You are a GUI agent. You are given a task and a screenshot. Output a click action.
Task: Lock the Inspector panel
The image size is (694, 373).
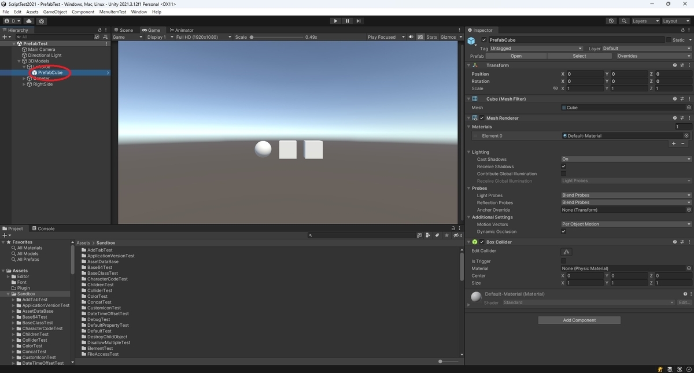point(682,30)
